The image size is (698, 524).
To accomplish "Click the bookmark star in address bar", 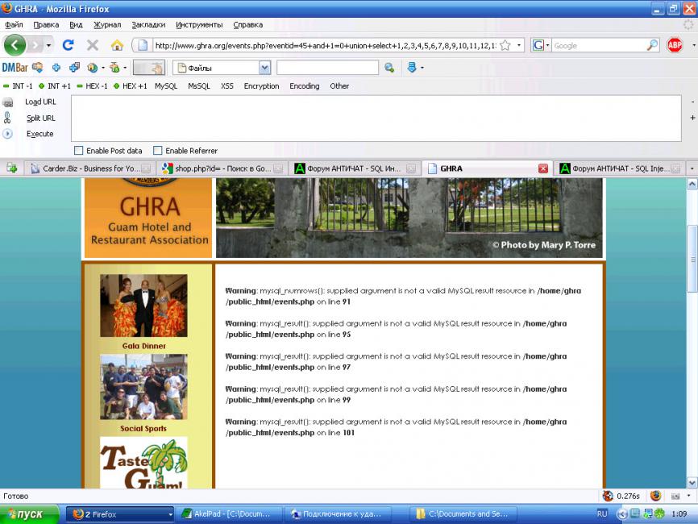I will click(x=505, y=46).
